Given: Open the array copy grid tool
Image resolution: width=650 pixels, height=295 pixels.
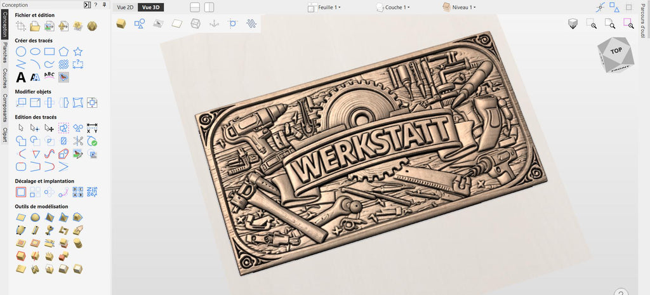Looking at the screenshot, I should click(36, 192).
